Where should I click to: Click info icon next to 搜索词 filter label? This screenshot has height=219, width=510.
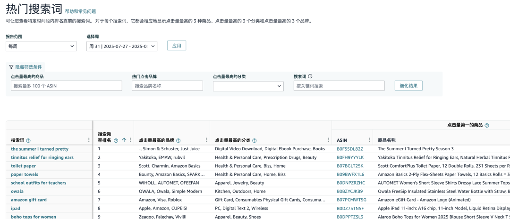310,77
